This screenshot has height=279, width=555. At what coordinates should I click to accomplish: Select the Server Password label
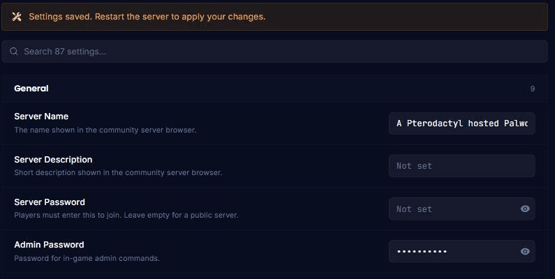click(50, 202)
